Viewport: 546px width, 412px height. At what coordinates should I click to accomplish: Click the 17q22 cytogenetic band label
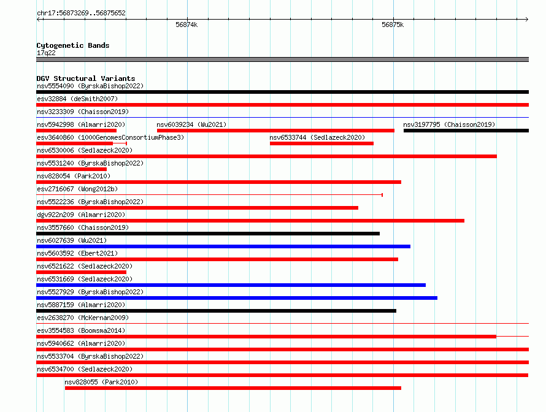(46, 53)
